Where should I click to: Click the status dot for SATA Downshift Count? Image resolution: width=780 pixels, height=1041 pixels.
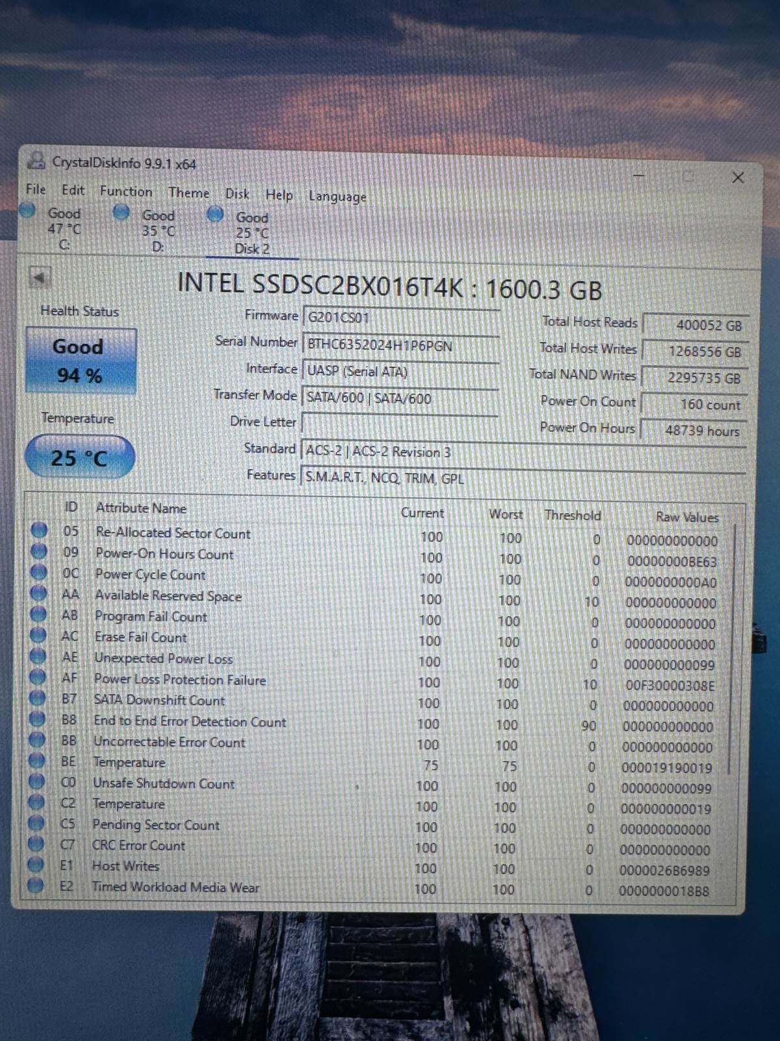tap(38, 697)
